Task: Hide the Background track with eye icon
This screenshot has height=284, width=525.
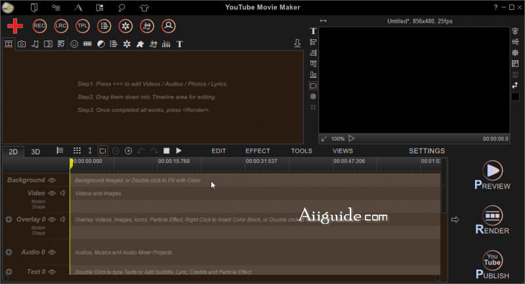Action: coord(52,180)
